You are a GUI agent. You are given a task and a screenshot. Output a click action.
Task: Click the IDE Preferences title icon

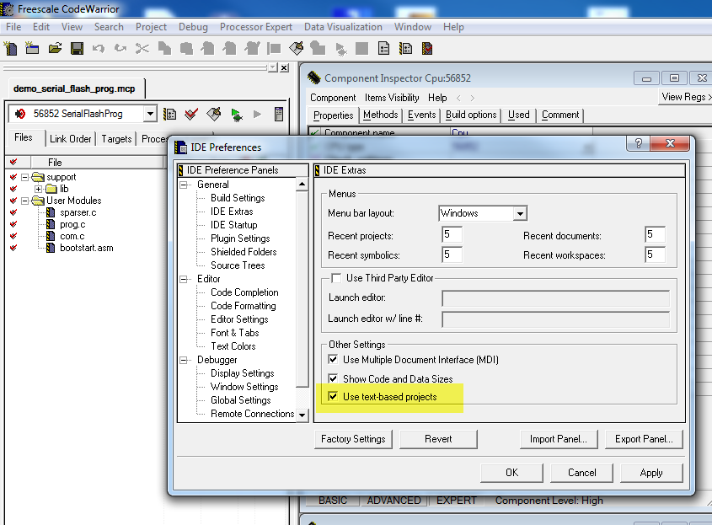pyautogui.click(x=180, y=147)
